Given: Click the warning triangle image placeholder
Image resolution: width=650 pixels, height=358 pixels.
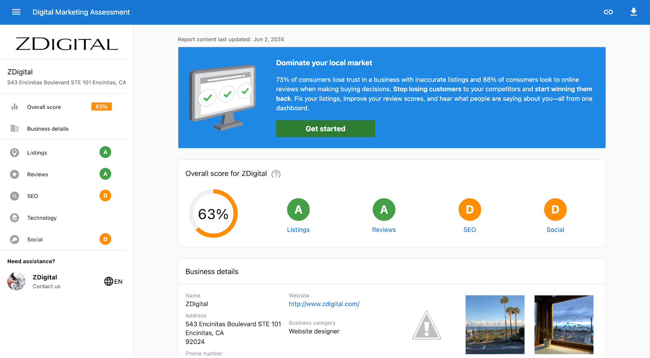Looking at the screenshot, I should (427, 325).
